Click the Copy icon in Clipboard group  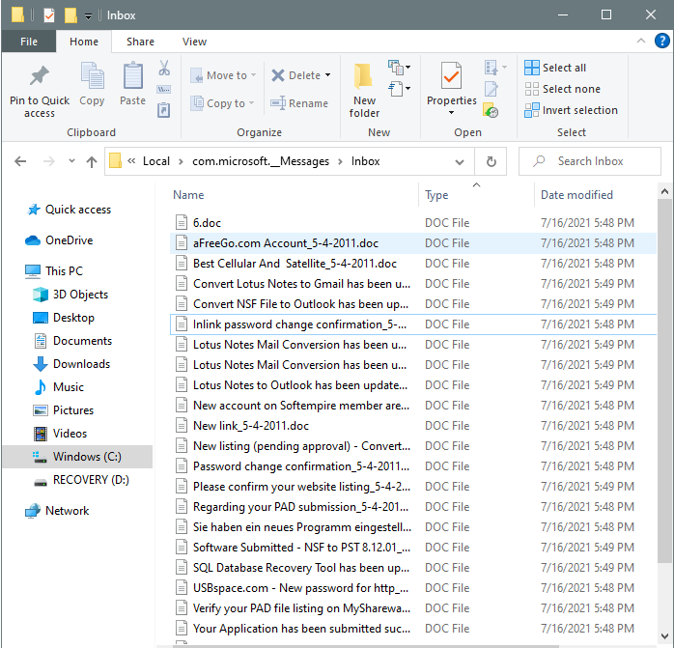coord(92,76)
